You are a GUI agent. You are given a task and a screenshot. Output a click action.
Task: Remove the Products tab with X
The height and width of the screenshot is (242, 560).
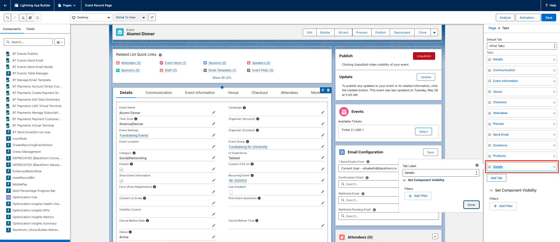point(554,156)
